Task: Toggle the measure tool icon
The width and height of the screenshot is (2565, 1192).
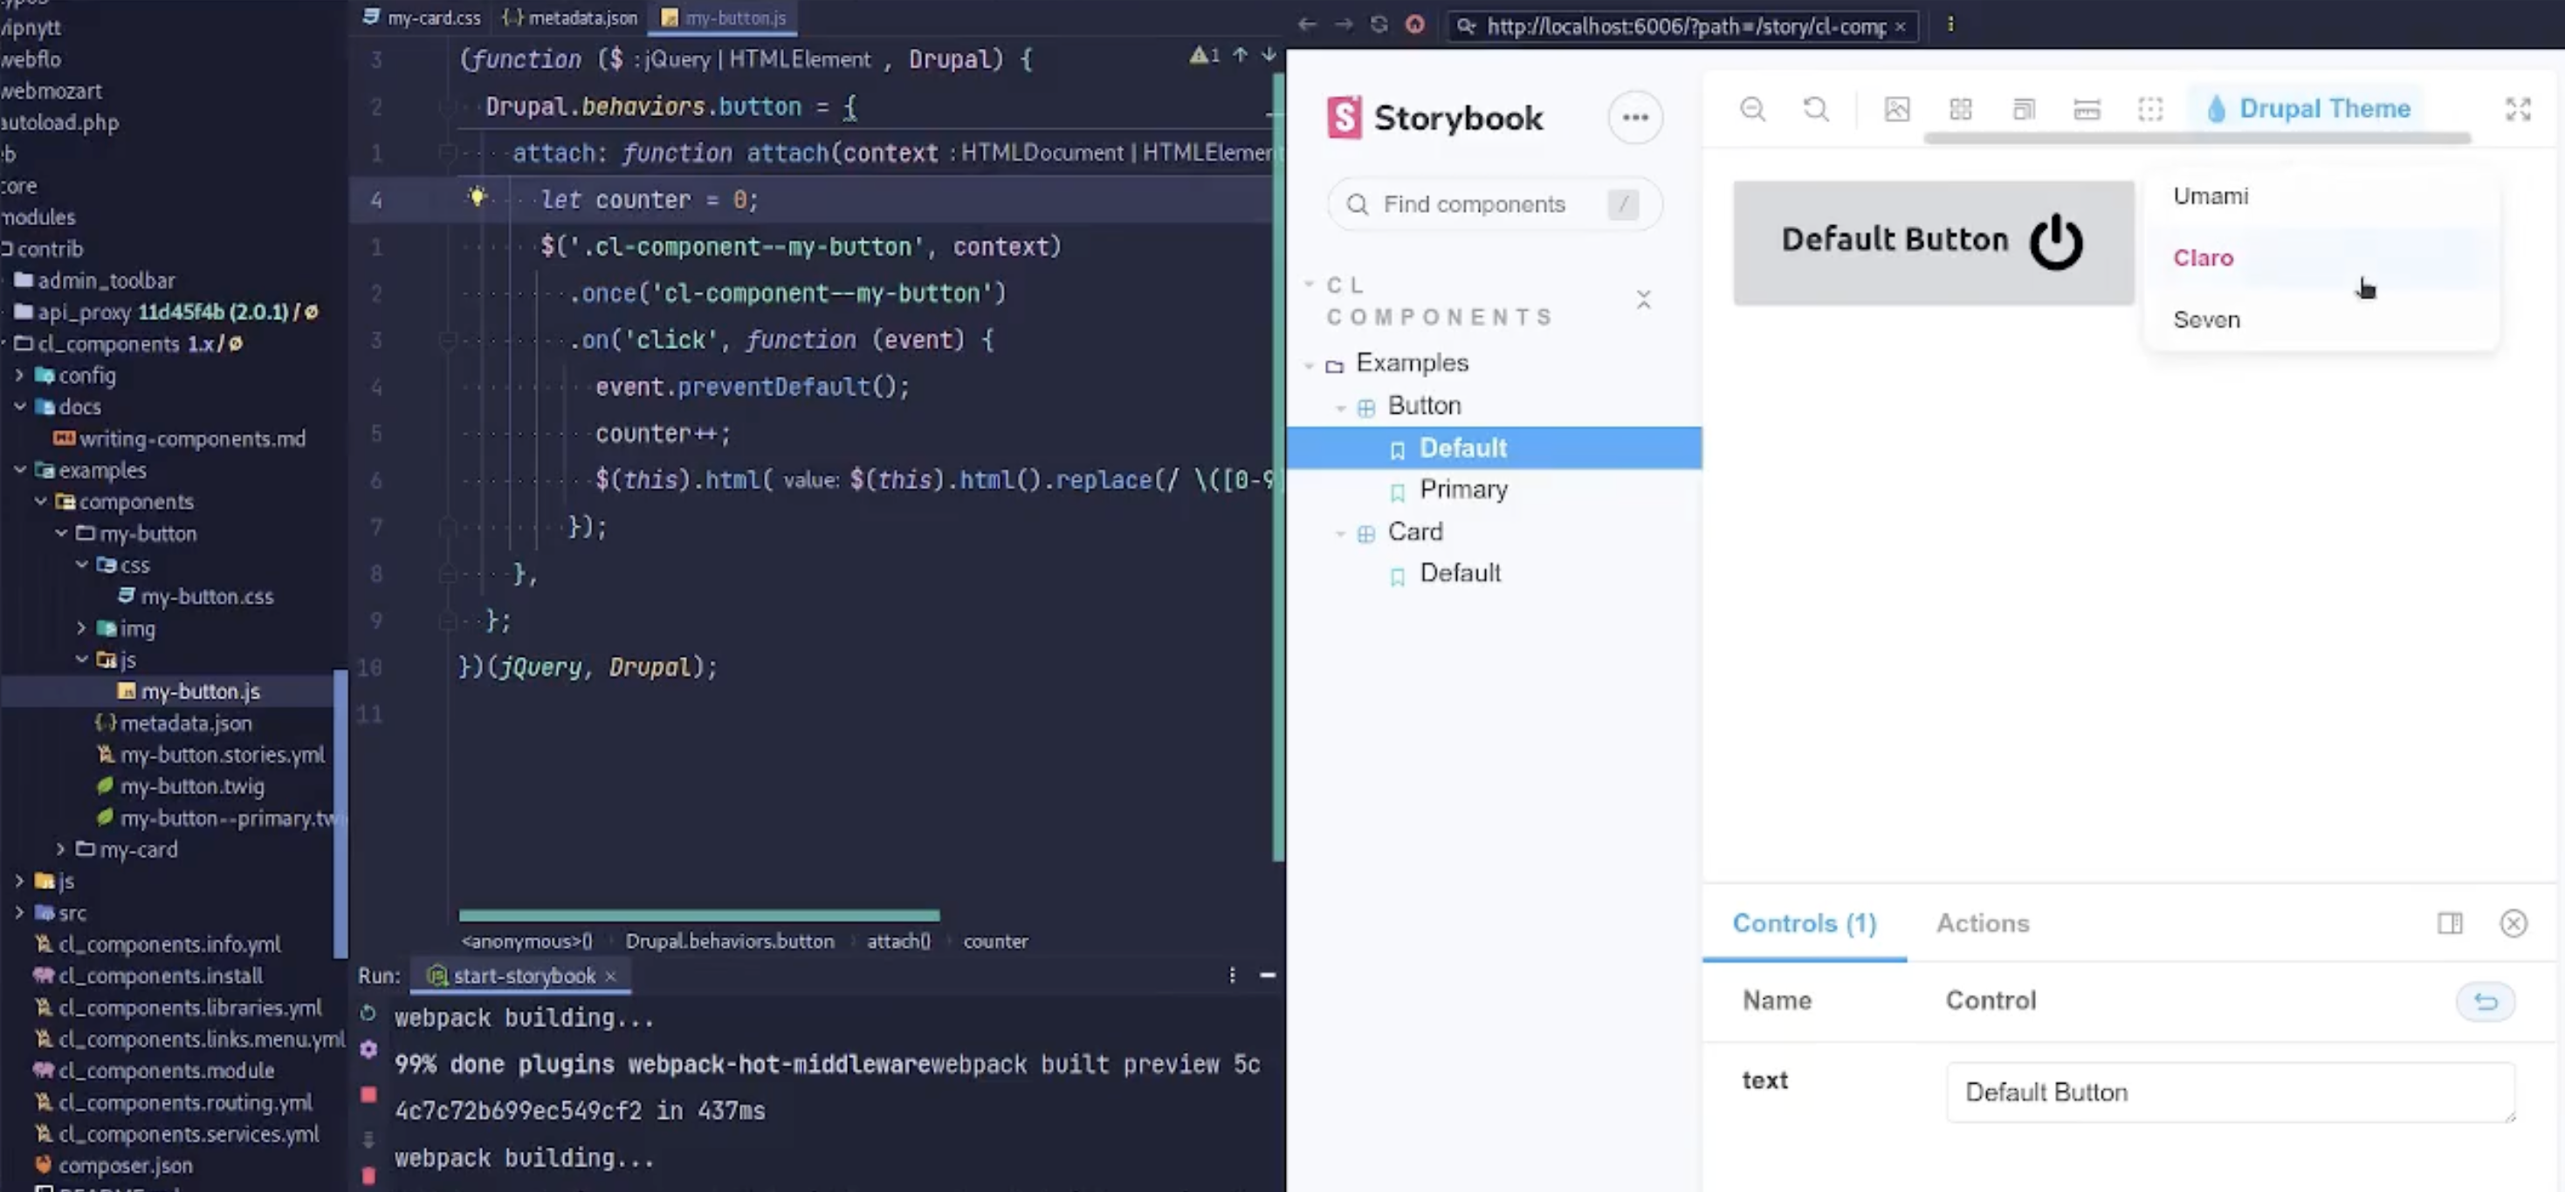Action: click(2087, 108)
